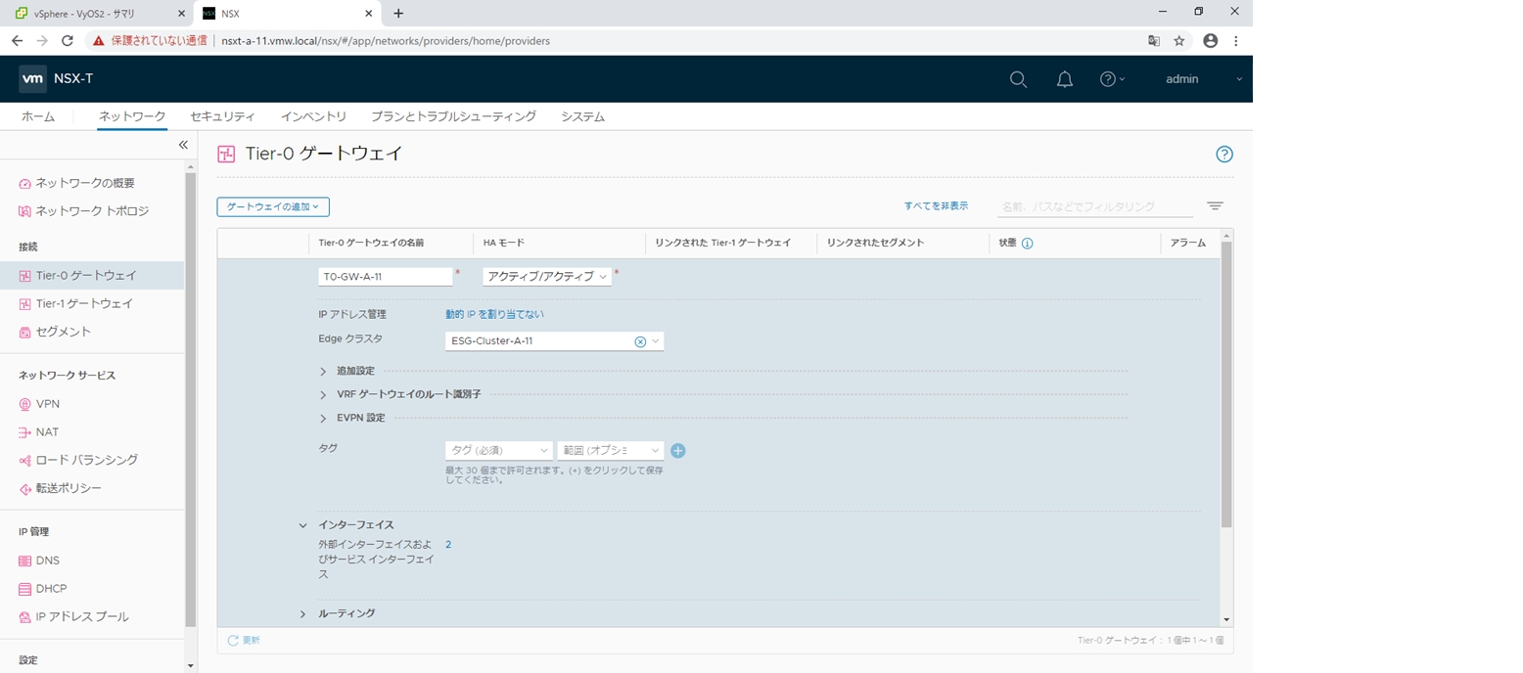Click 動的 IP を割り当てない link
The height and width of the screenshot is (673, 1523).
pyautogui.click(x=494, y=314)
